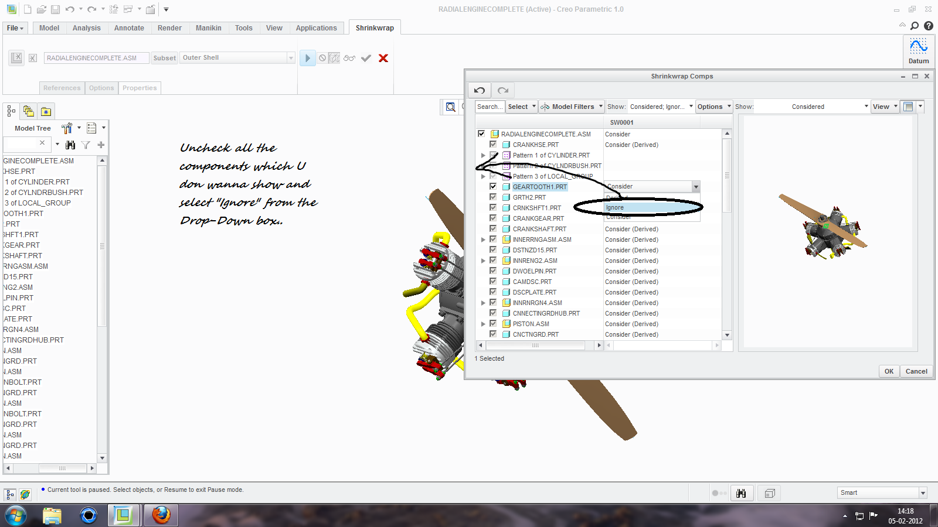Uncheck the GEARTOOTH1.PRT checkbox
The height and width of the screenshot is (527, 938).
pyautogui.click(x=493, y=186)
